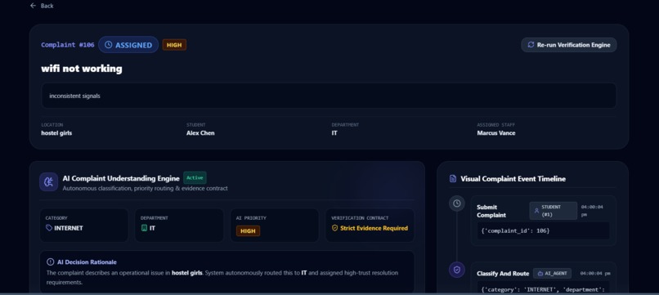Click the Back link text
659x295 pixels.
coord(47,6)
